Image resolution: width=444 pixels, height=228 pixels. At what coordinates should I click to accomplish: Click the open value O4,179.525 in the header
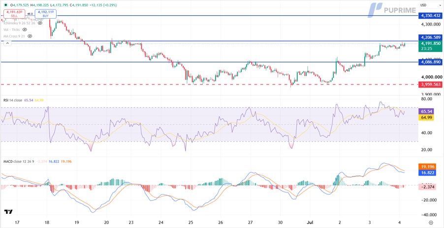[x=20, y=5]
